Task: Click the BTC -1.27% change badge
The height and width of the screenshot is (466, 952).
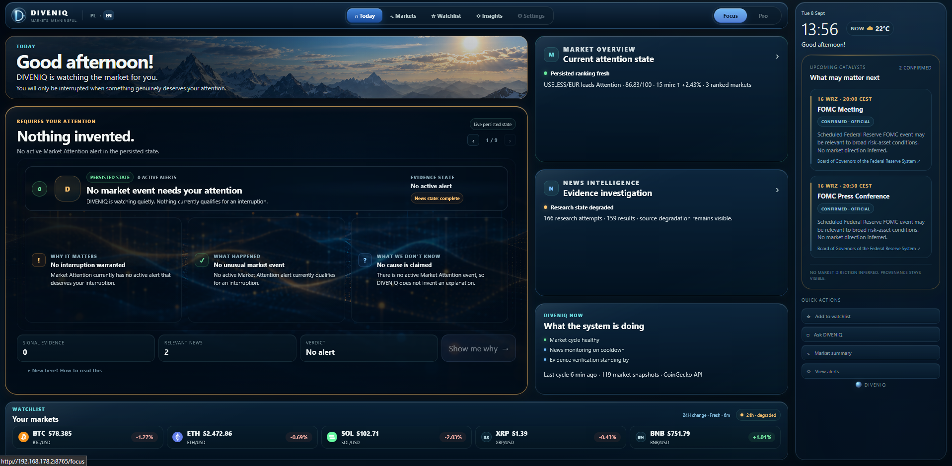Action: click(x=145, y=437)
